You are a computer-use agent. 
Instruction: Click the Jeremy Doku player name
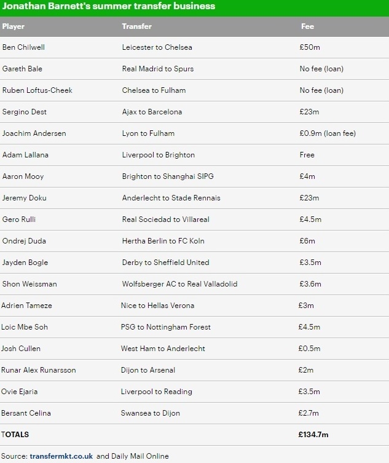pyautogui.click(x=25, y=198)
